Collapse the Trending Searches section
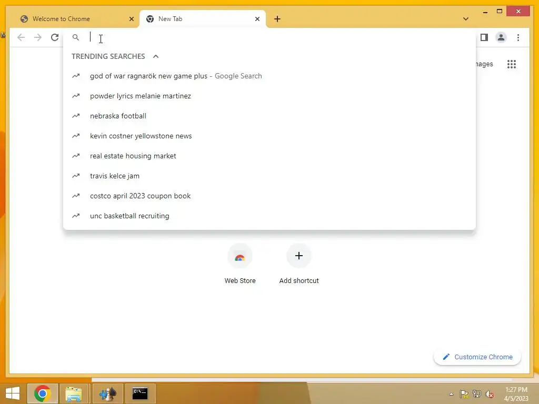This screenshot has width=539, height=404. click(156, 56)
